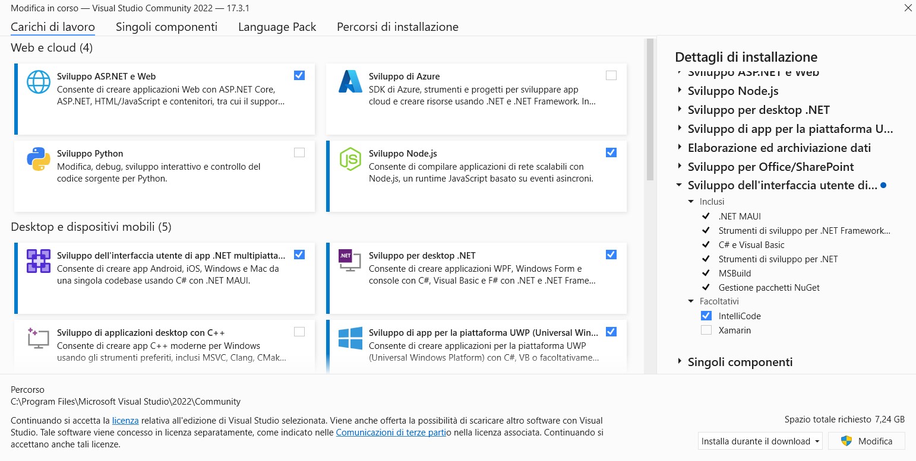Image resolution: width=916 pixels, height=461 pixels.
Task: Open the Language Pack tab
Action: (277, 27)
